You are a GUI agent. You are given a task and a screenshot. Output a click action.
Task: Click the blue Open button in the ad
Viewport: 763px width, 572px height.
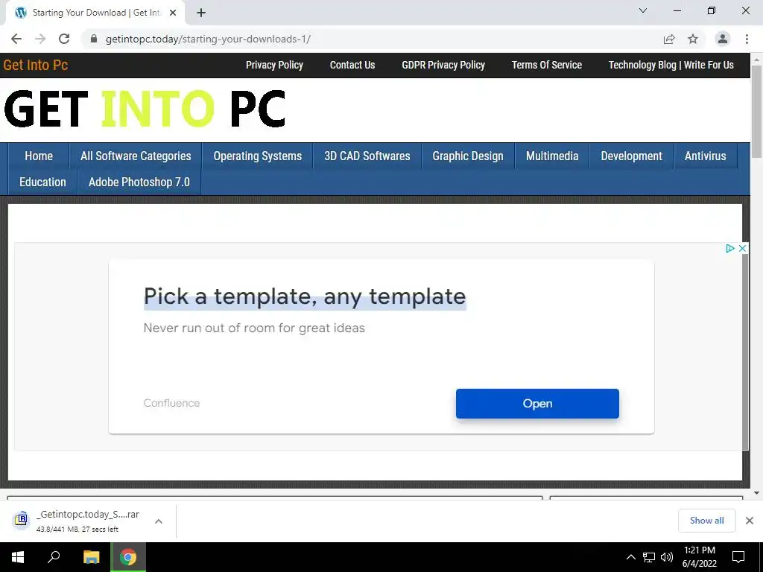pos(537,404)
